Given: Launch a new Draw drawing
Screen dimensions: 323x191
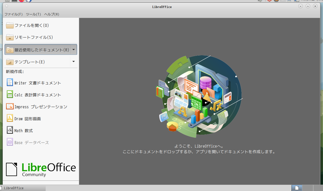Looking at the screenshot, I should point(24,119).
